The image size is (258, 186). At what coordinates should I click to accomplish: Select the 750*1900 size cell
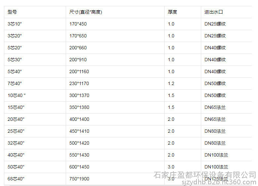[x=79, y=179]
